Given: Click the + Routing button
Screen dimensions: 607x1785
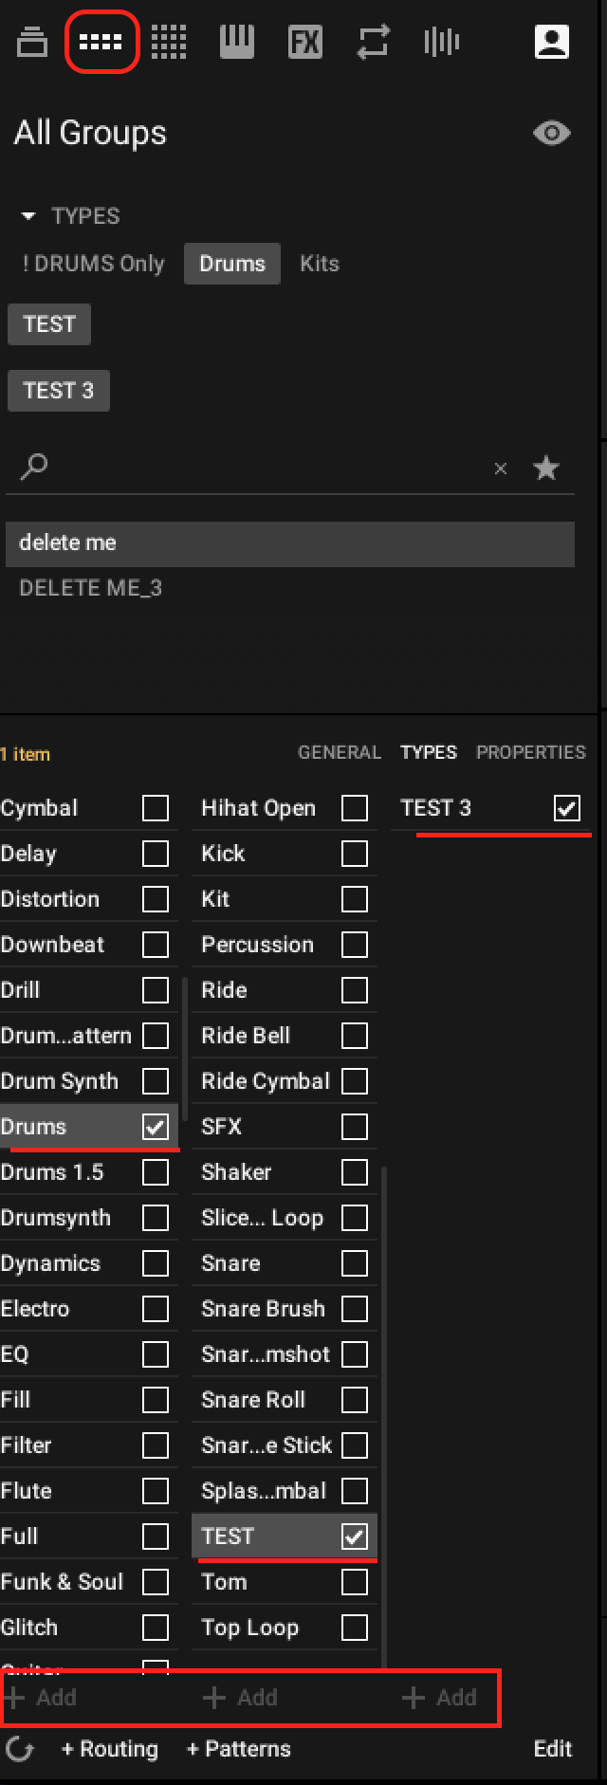Looking at the screenshot, I should (109, 1749).
